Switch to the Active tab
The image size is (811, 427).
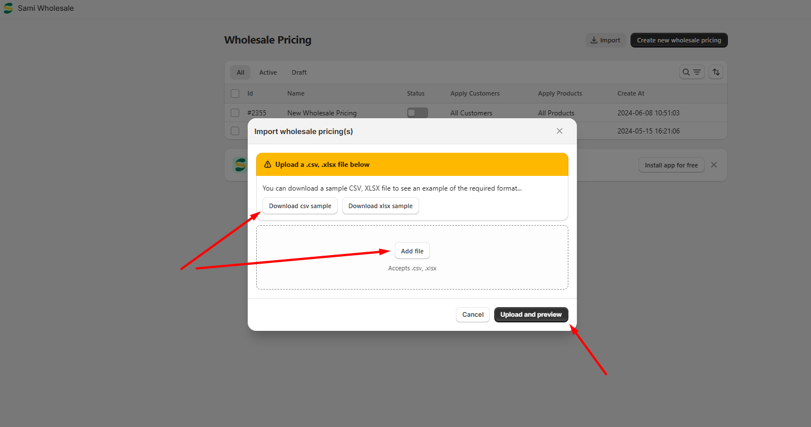pos(268,72)
